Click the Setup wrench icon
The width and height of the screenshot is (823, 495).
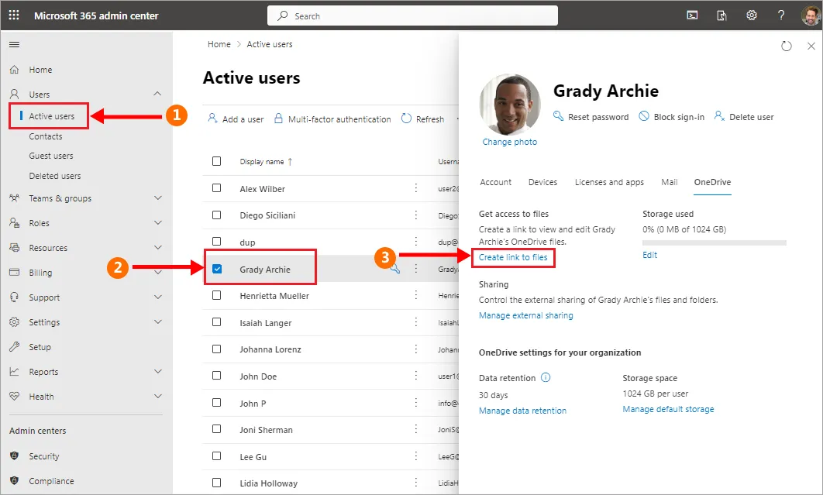(x=14, y=346)
